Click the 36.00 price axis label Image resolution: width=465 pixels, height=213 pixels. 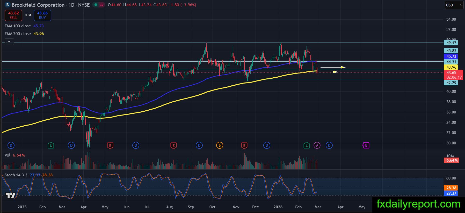click(x=451, y=112)
